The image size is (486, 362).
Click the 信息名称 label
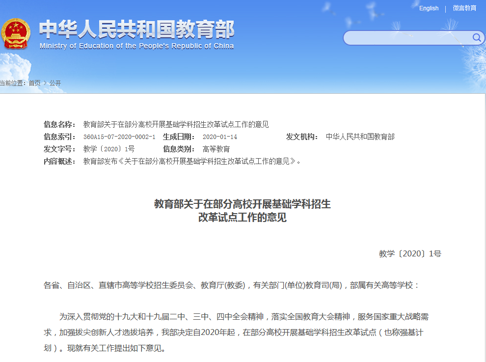[x=59, y=124]
